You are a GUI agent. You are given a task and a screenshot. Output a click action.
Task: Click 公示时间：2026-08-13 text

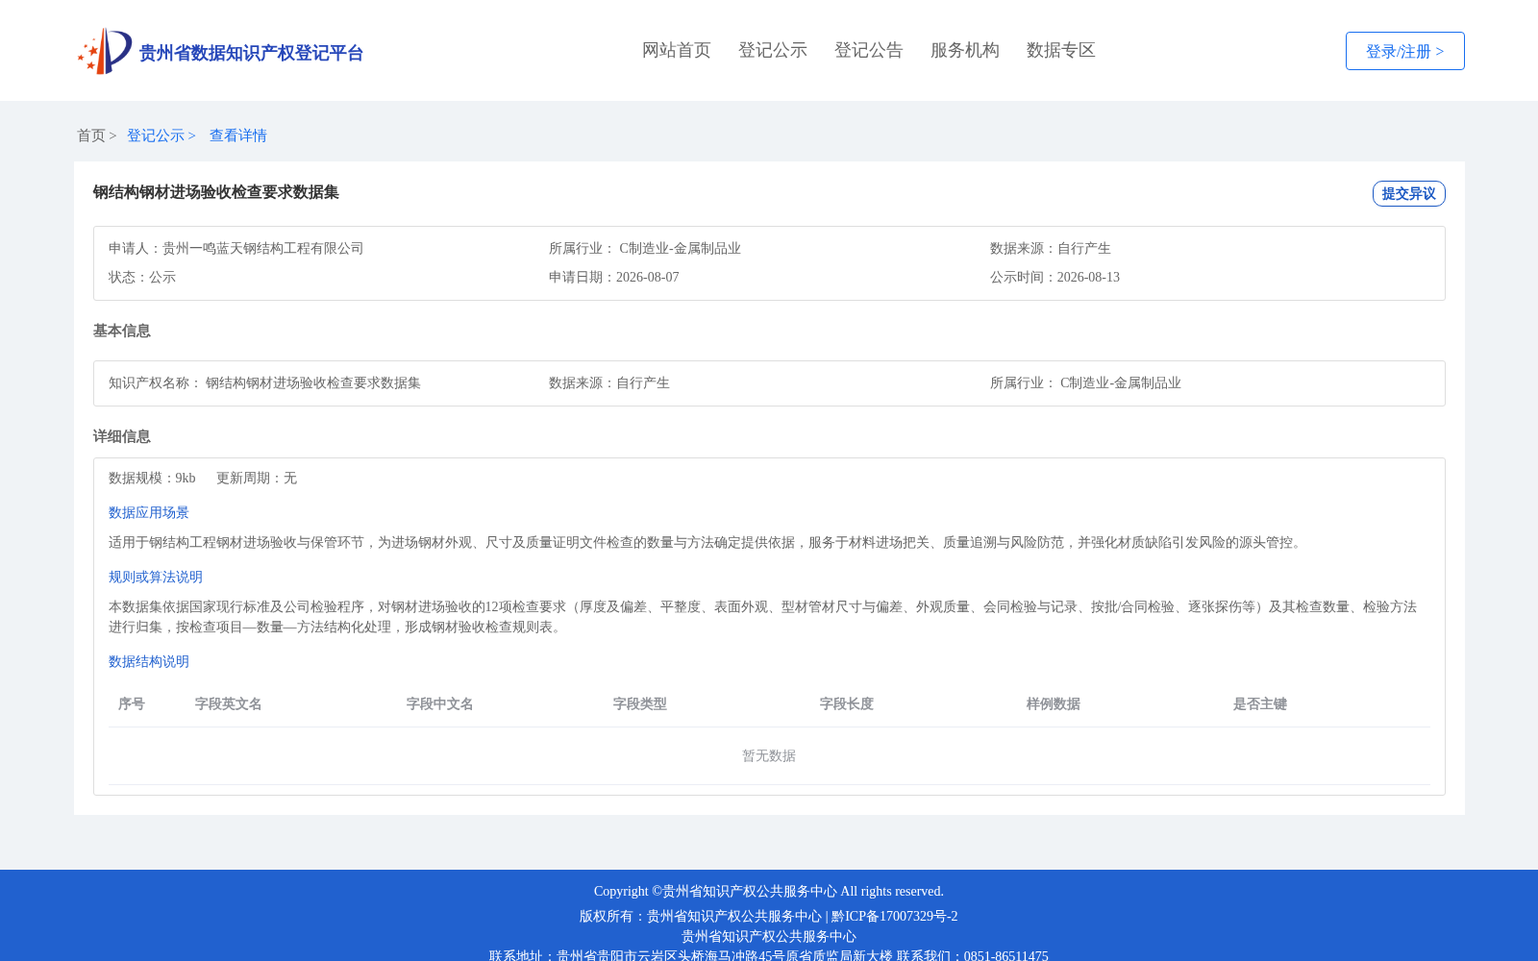click(1054, 277)
